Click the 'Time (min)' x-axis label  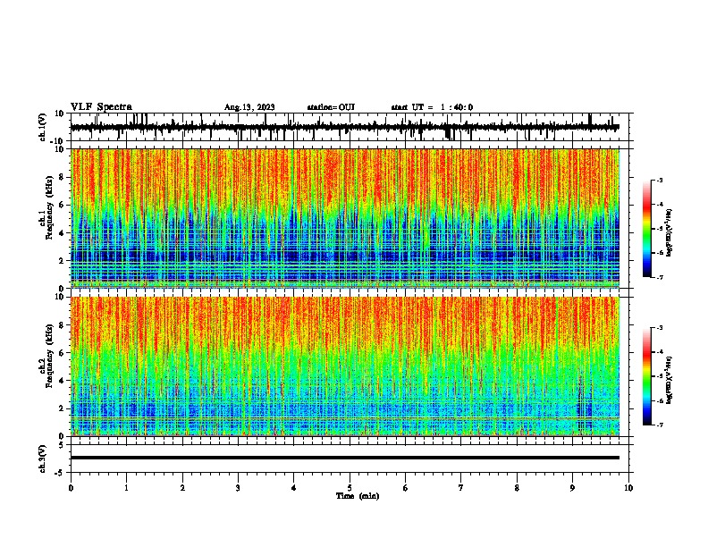pos(358,496)
